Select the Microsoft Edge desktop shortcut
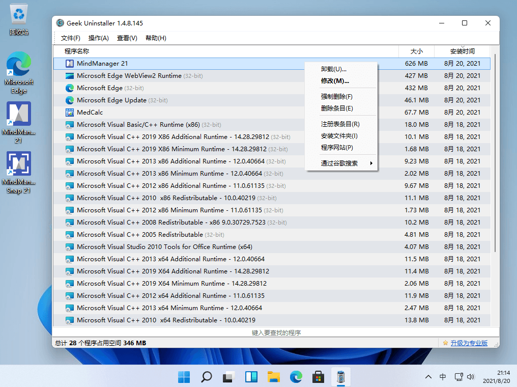The height and width of the screenshot is (387, 517). click(19, 73)
